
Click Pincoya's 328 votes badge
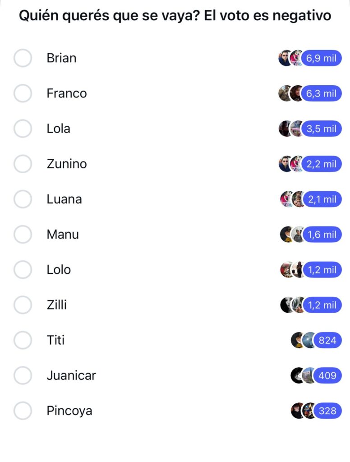[x=327, y=411]
